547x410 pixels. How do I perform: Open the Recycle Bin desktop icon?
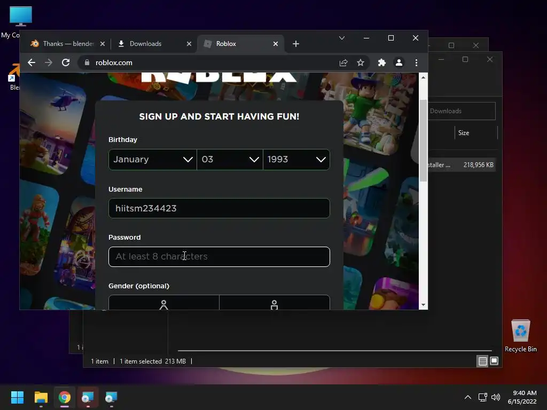tap(520, 336)
